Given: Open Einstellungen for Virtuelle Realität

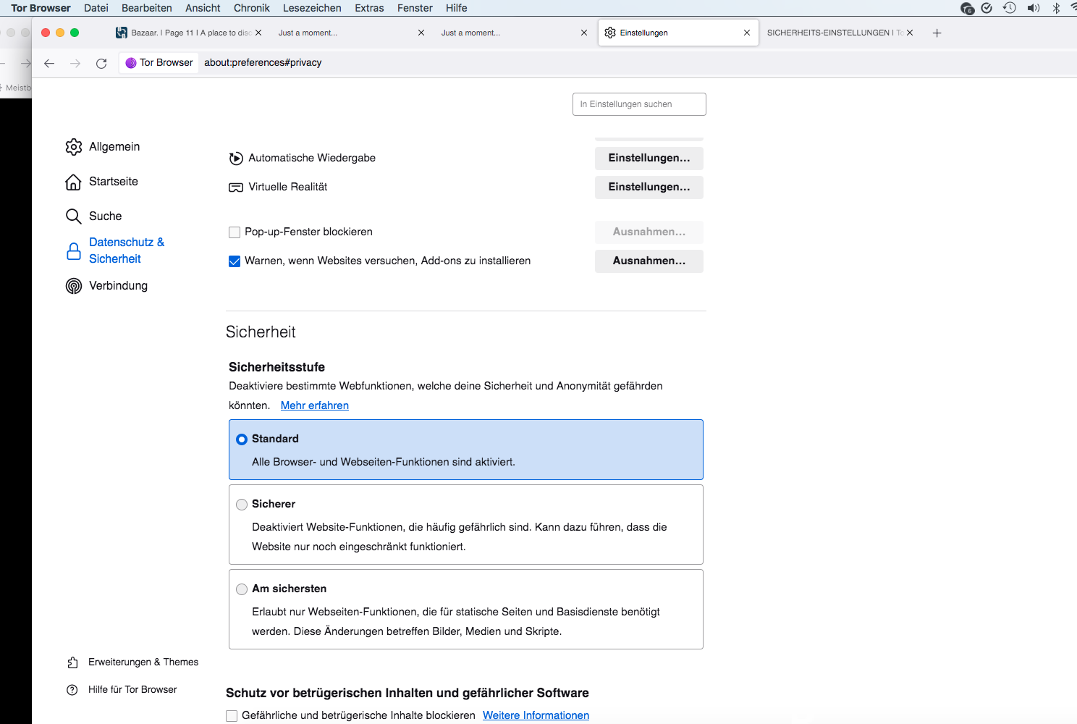Looking at the screenshot, I should [649, 188].
